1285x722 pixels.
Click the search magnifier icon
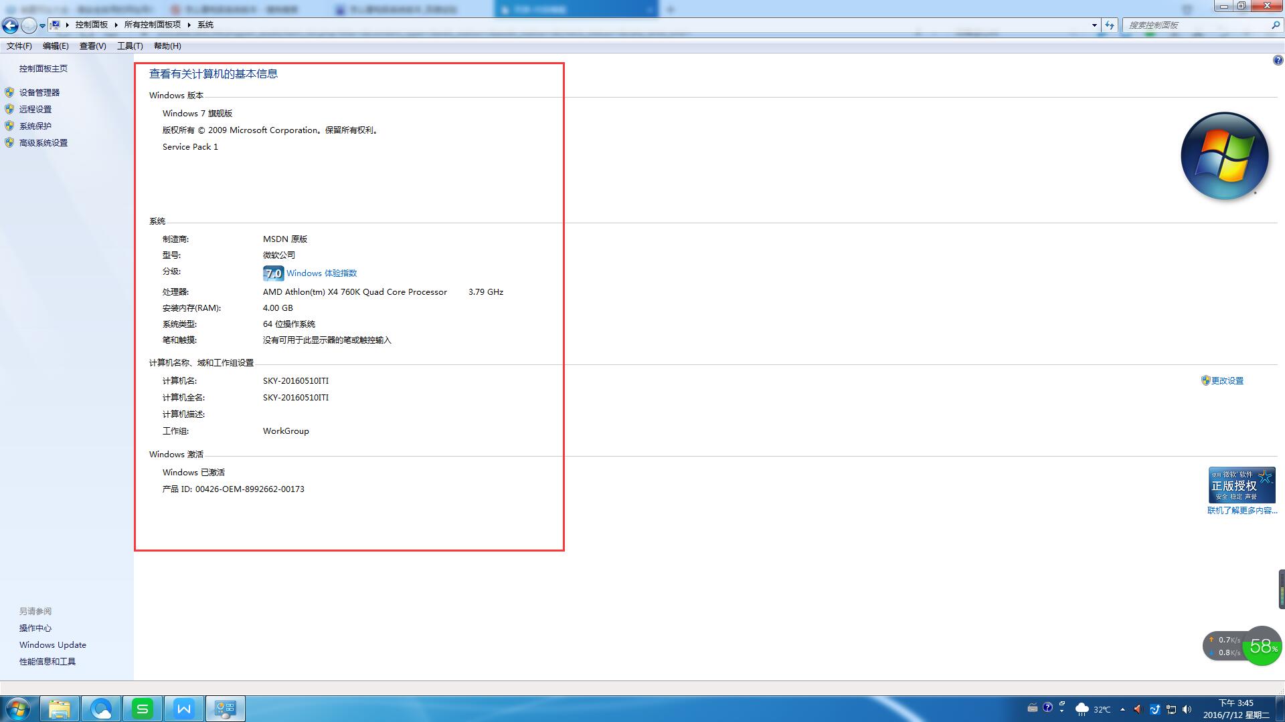coord(1275,25)
